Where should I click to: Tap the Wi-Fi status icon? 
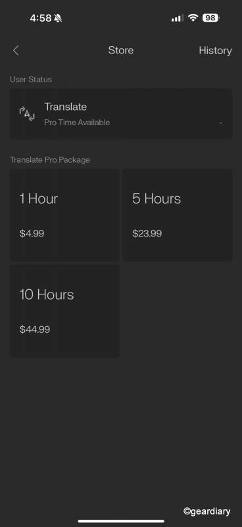(193, 18)
